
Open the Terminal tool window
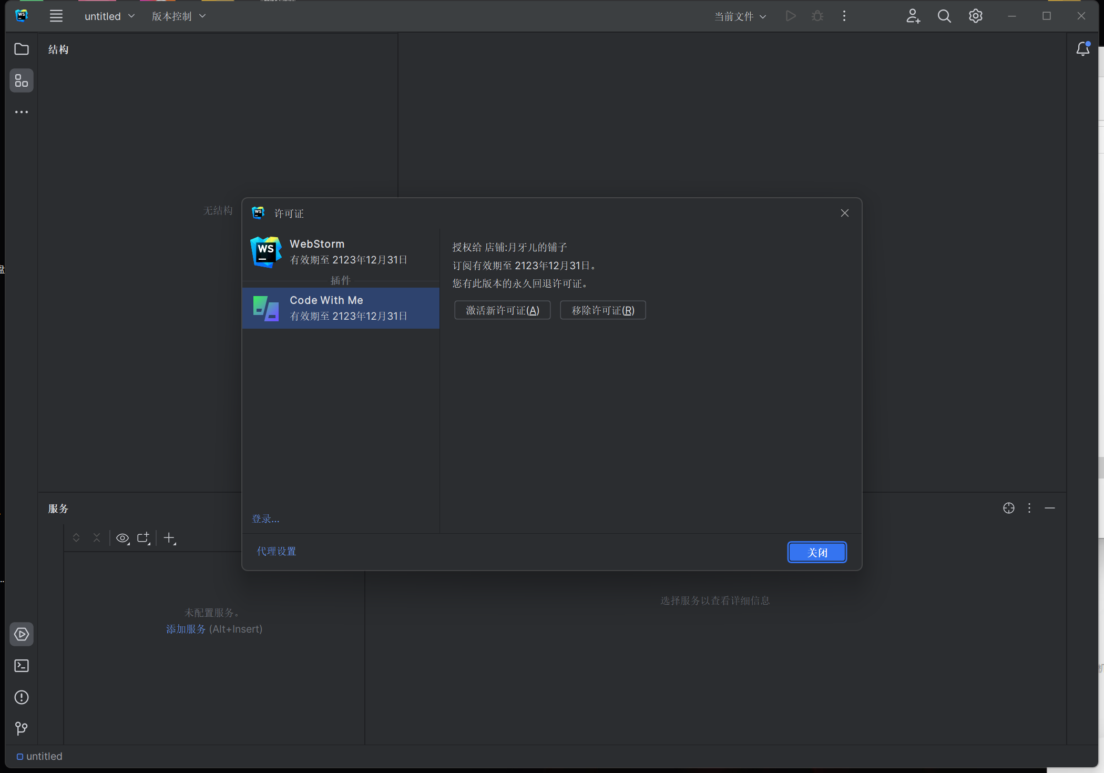coord(22,666)
